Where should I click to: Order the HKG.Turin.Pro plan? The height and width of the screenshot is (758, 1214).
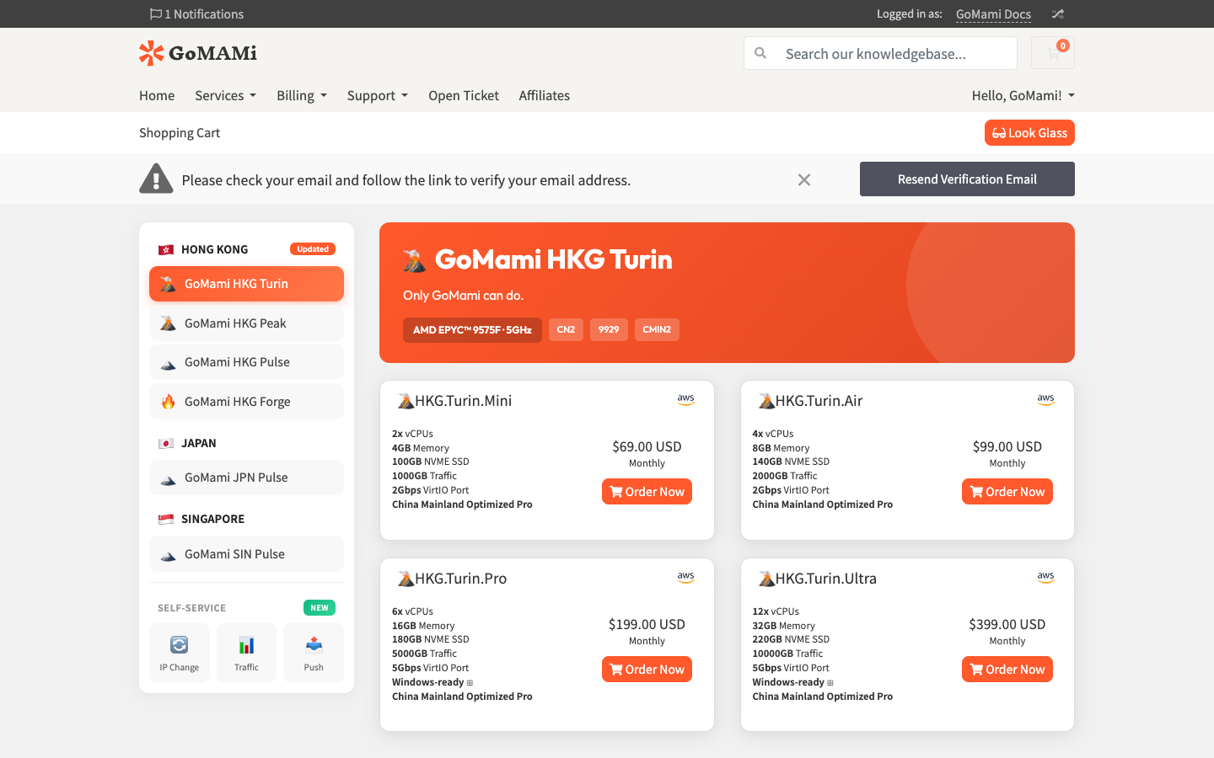[647, 670]
